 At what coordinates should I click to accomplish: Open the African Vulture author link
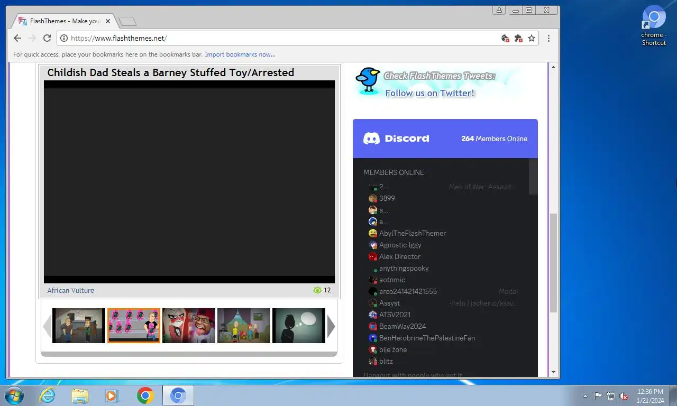click(x=71, y=290)
